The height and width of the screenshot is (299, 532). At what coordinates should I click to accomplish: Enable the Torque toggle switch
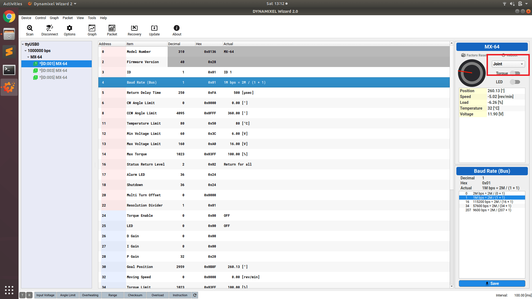(515, 73)
